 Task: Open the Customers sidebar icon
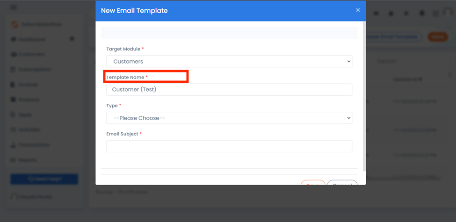pyautogui.click(x=13, y=54)
